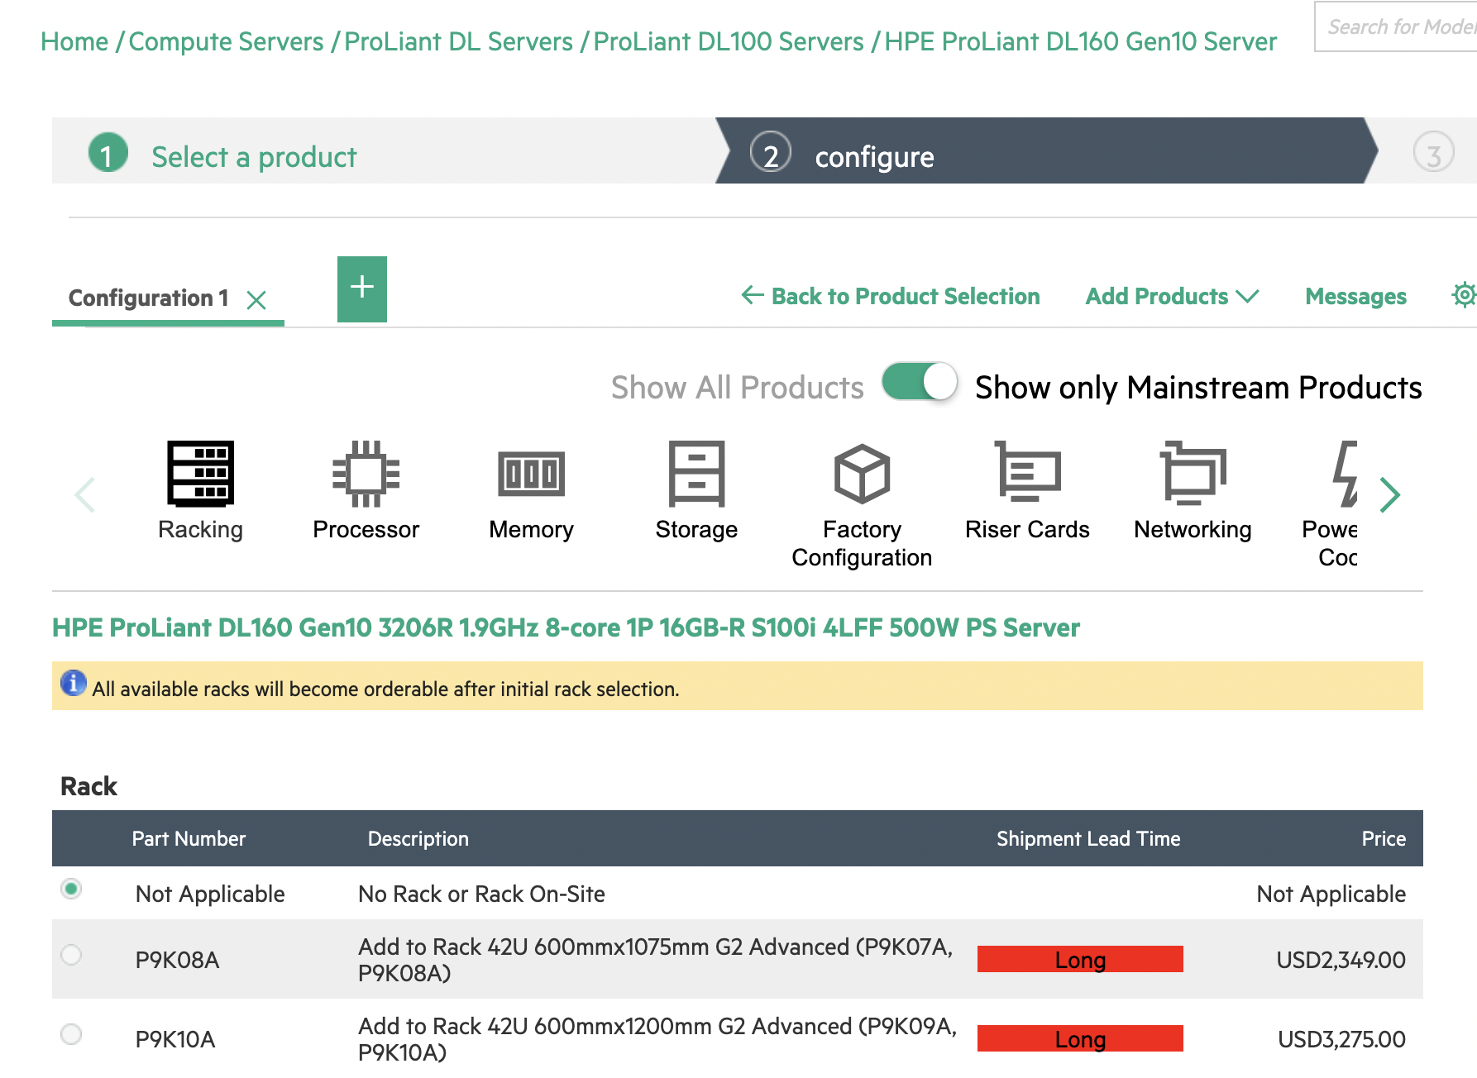Select the P9K08A rack radio button
1477x1078 pixels.
(x=72, y=955)
